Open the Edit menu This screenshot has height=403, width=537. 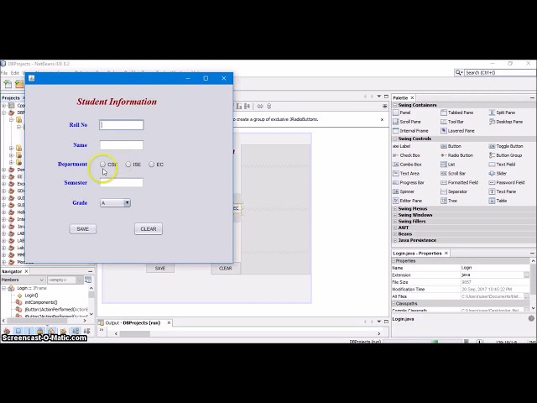point(15,73)
